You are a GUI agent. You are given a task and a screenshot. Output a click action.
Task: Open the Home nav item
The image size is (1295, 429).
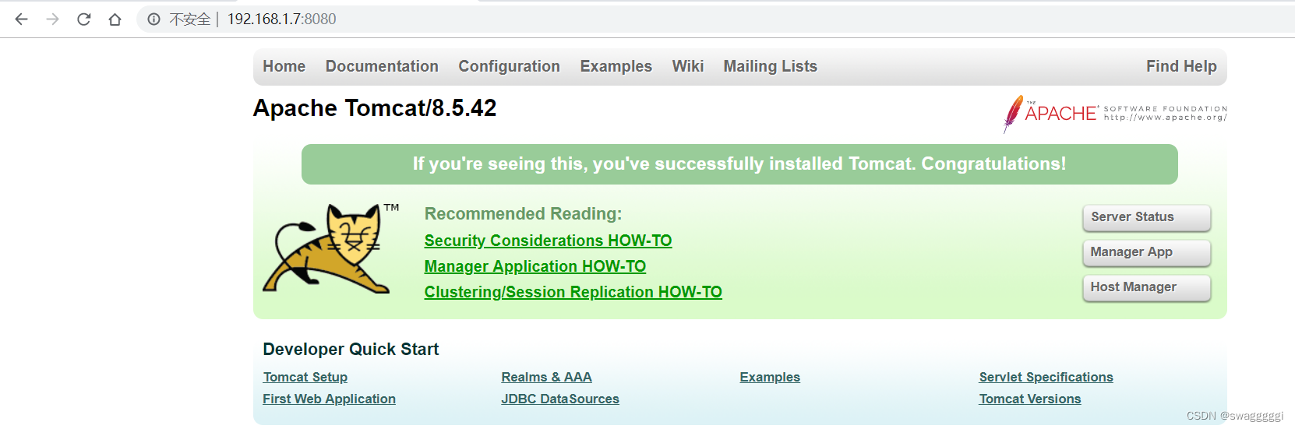pos(284,67)
